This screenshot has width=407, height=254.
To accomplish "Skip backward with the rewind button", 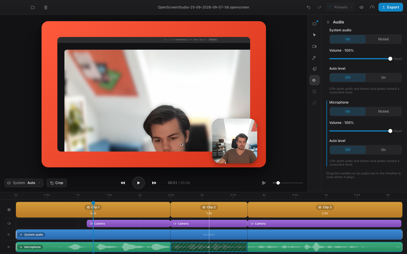I will click(123, 183).
